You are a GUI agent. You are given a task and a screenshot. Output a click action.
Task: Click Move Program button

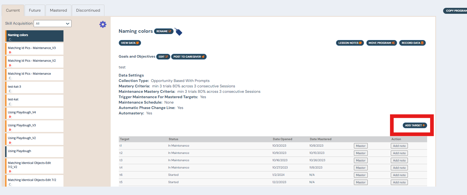point(381,43)
